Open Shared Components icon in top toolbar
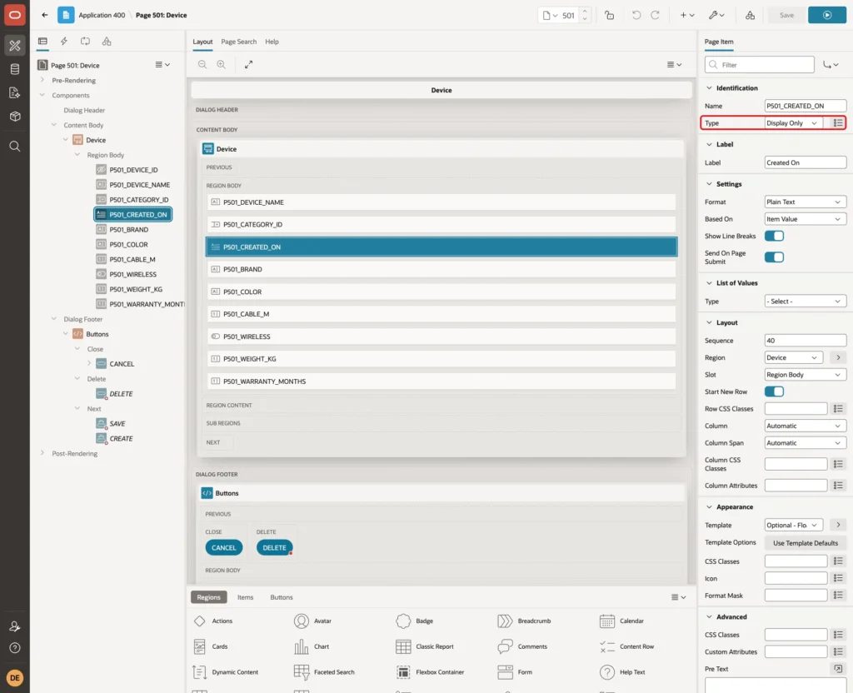Screen dimensions: 853x693 [x=750, y=15]
